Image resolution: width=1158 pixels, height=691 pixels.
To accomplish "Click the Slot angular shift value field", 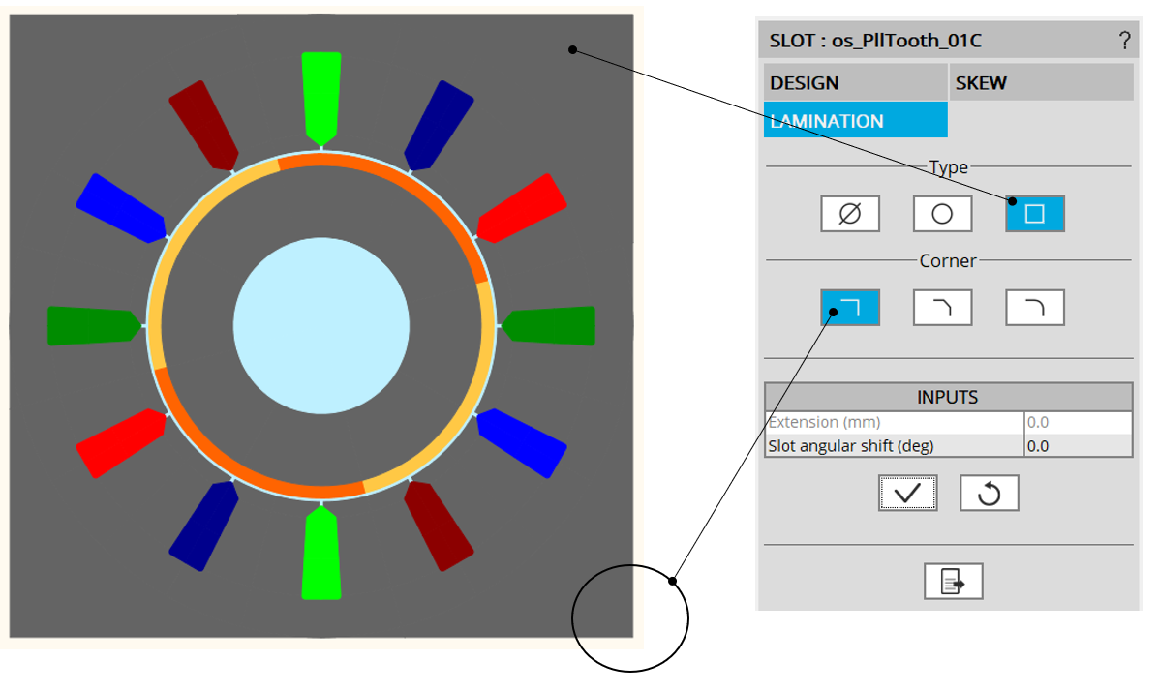I will (1077, 446).
